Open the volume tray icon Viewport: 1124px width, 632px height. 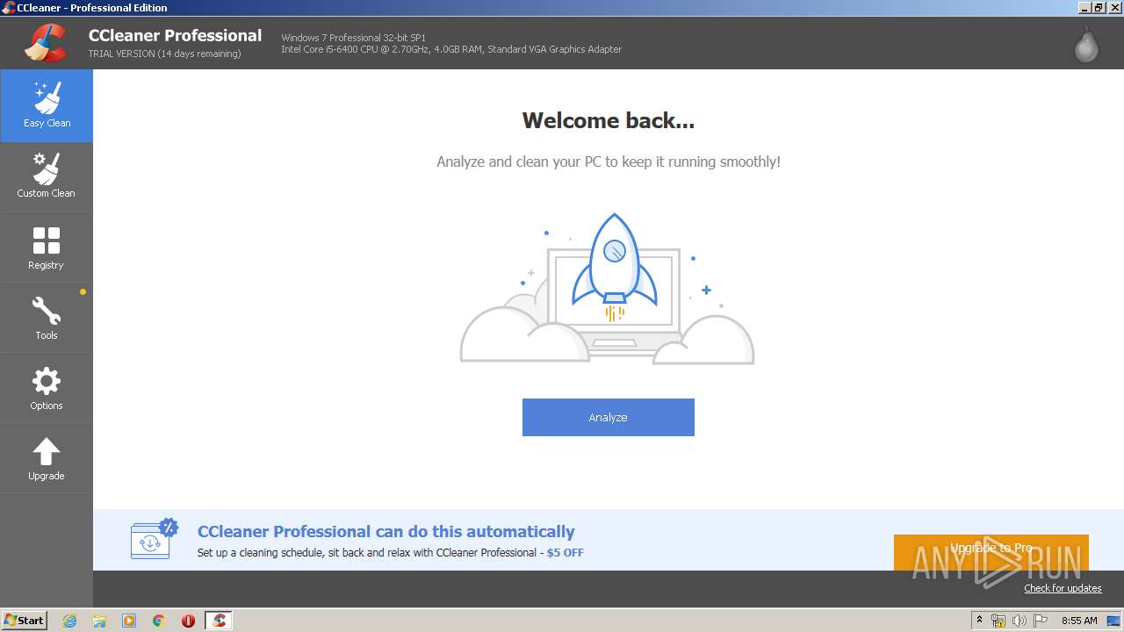1020,621
